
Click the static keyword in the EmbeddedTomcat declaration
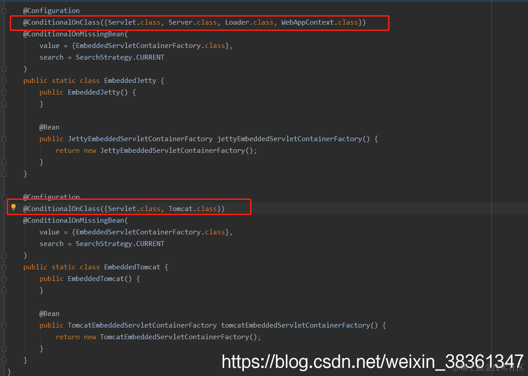point(64,267)
